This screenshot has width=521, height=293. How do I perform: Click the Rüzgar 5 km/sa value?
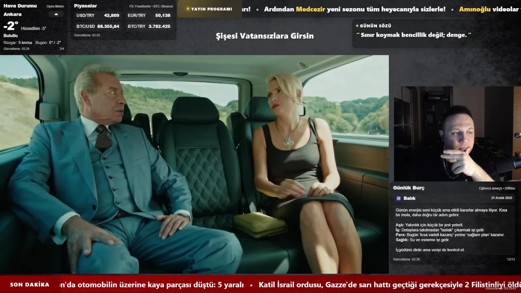18,43
